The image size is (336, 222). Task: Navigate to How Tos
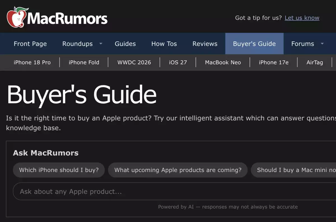[164, 44]
